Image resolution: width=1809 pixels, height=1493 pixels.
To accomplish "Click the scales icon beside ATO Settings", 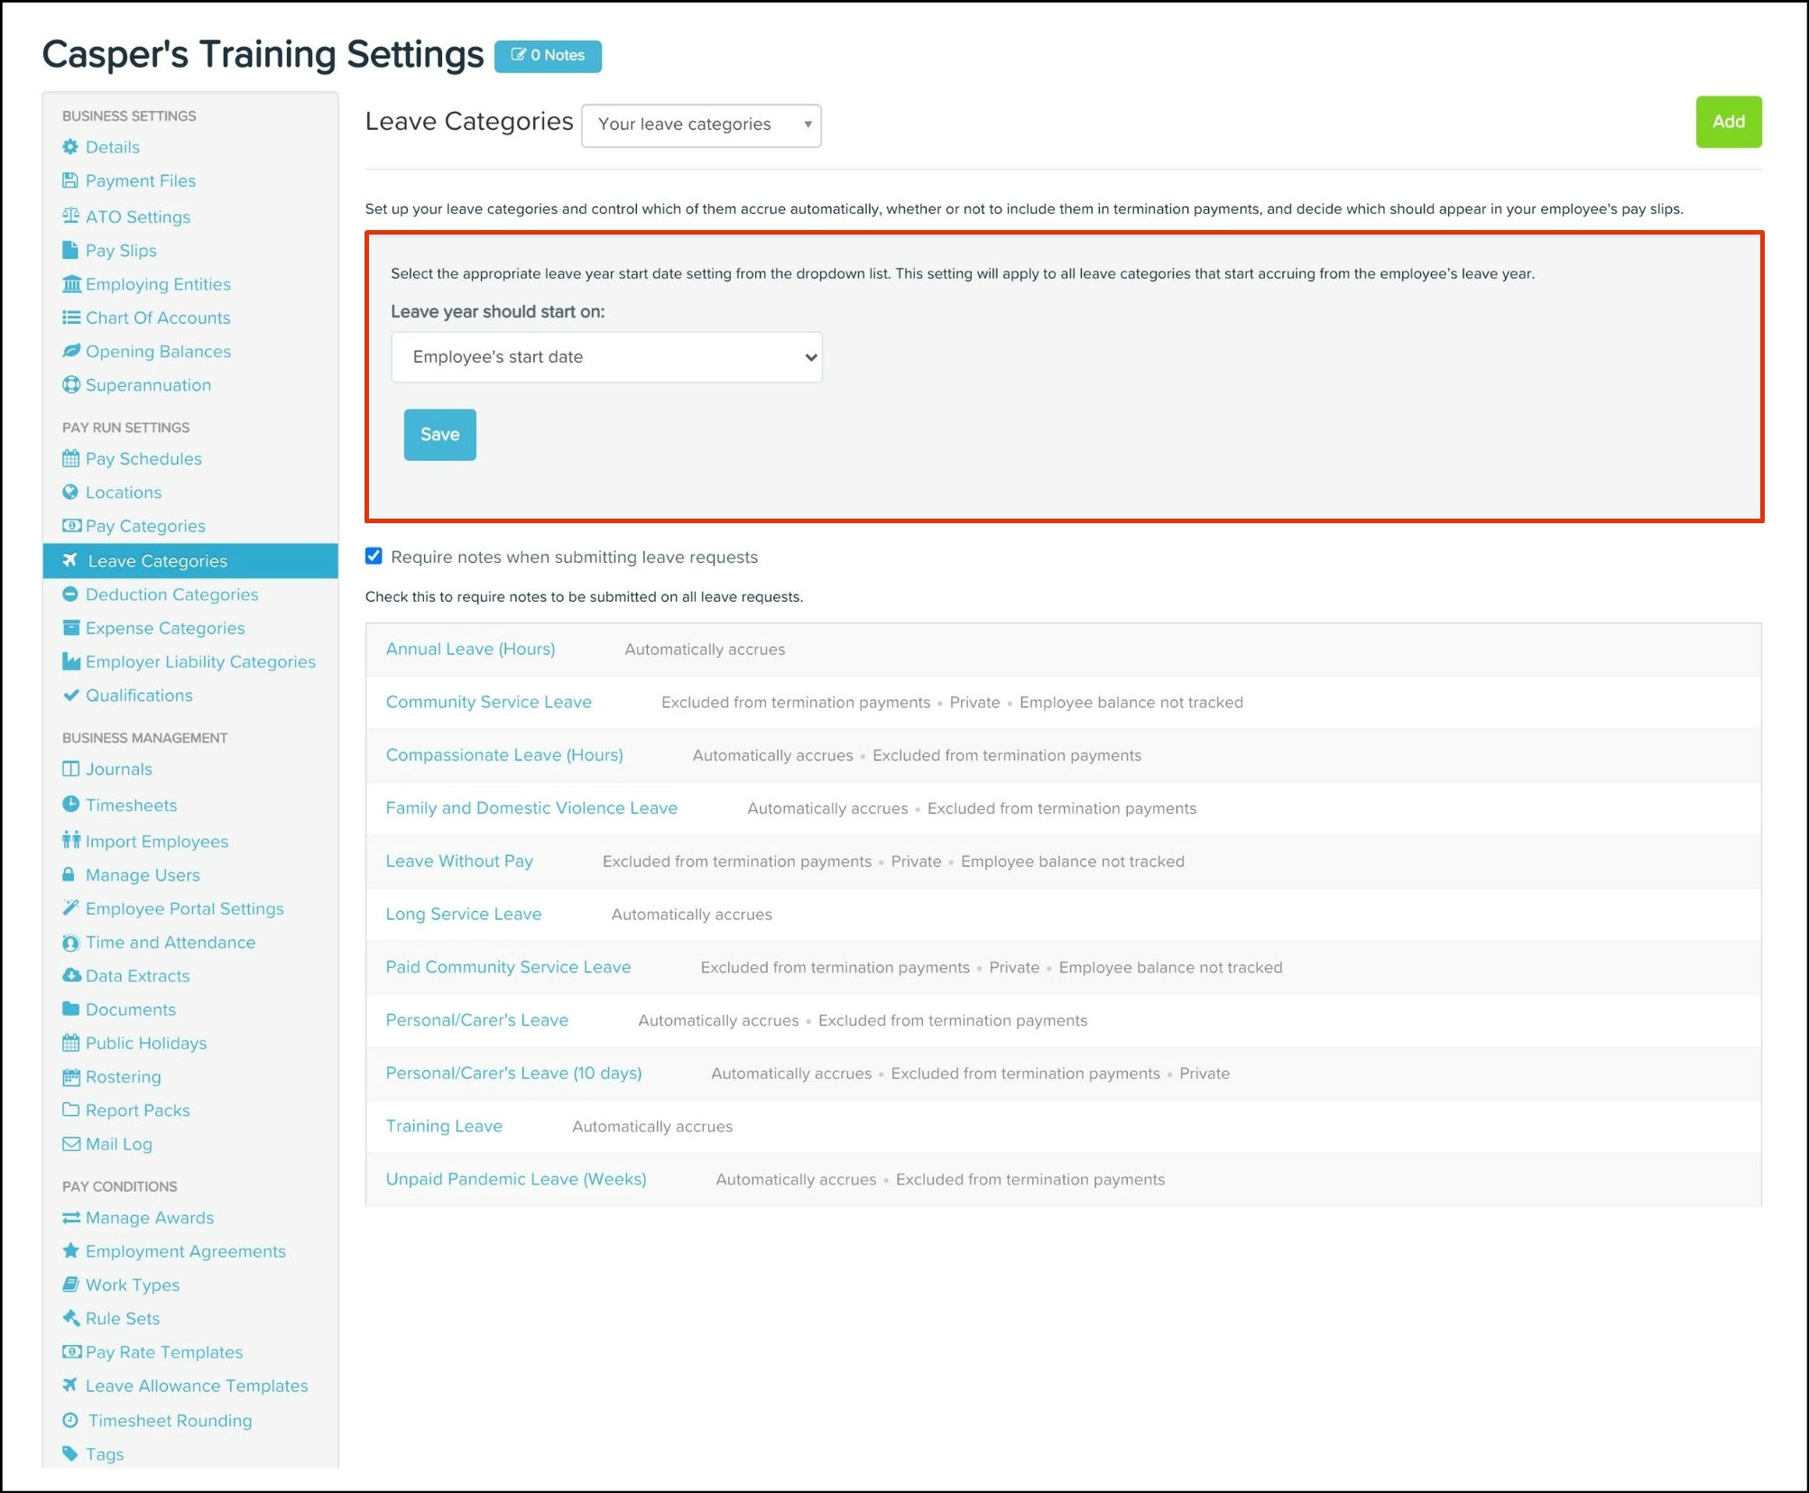I will (x=70, y=217).
